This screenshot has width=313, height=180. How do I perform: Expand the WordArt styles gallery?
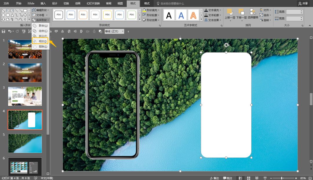point(201,20)
